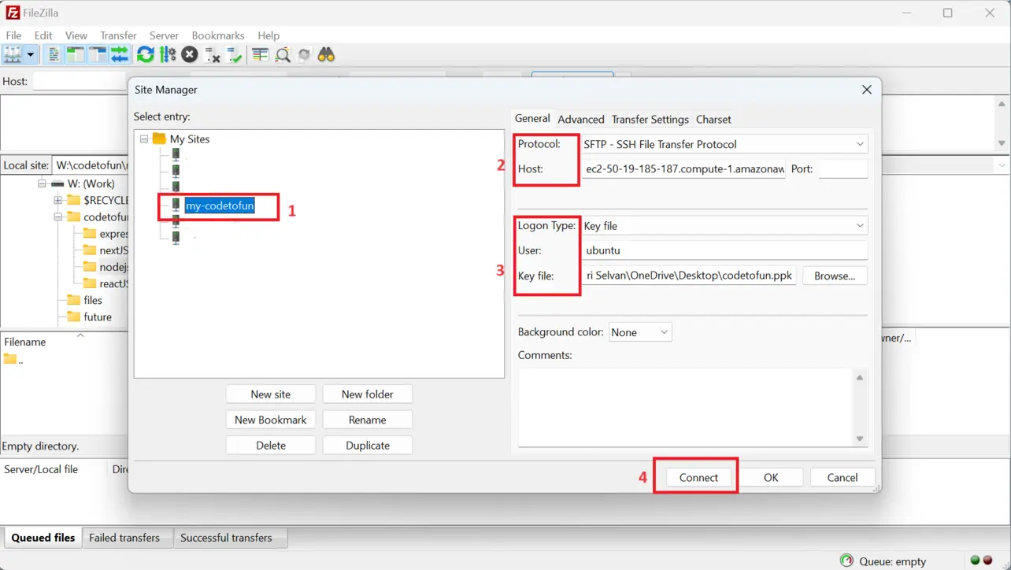
Task: Focus the Host field in Site Manager
Action: coord(683,168)
